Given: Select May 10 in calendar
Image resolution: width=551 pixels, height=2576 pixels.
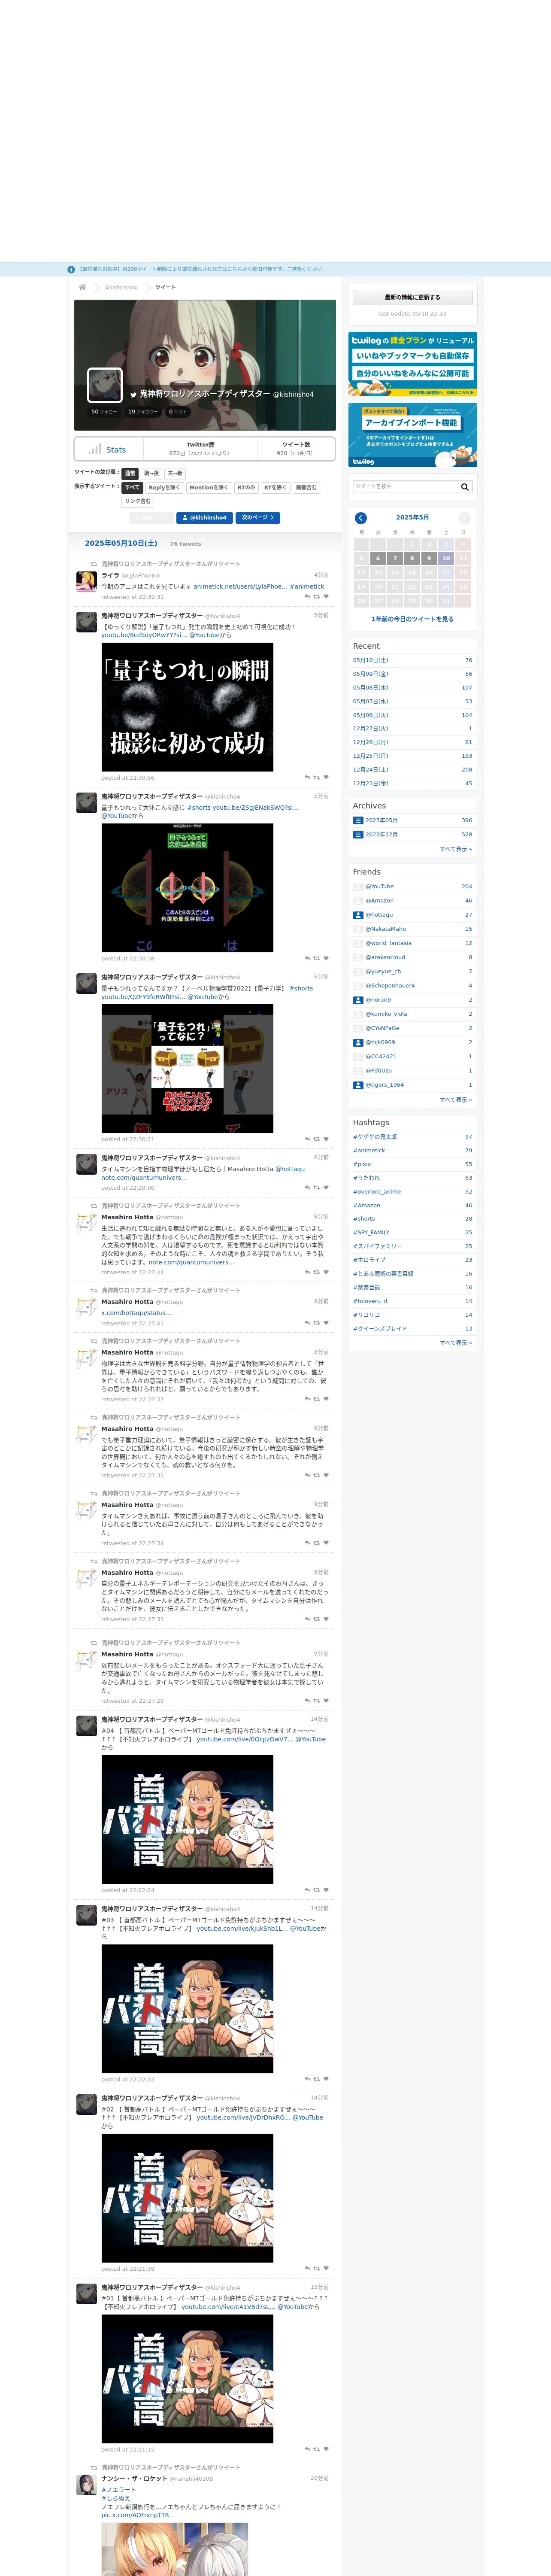Looking at the screenshot, I should click(x=446, y=558).
